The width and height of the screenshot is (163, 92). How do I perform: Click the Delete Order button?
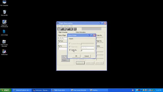tap(99, 63)
